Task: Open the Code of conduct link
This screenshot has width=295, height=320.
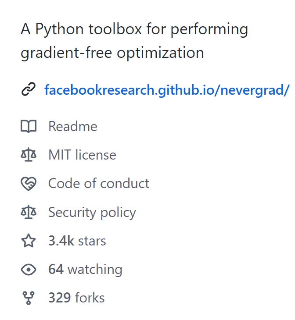Action: (x=99, y=183)
